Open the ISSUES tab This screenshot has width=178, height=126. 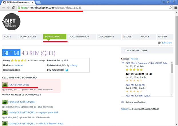(130, 36)
